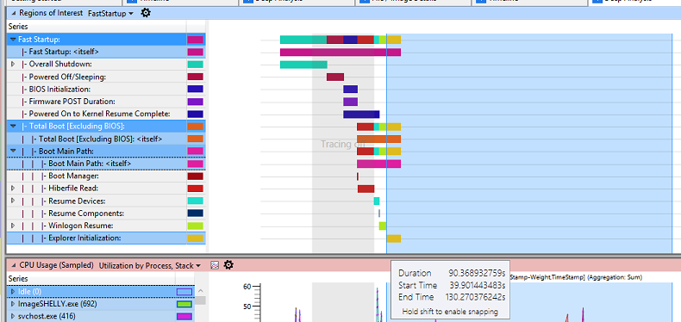Click Series column header in Regions of Interest

point(97,27)
